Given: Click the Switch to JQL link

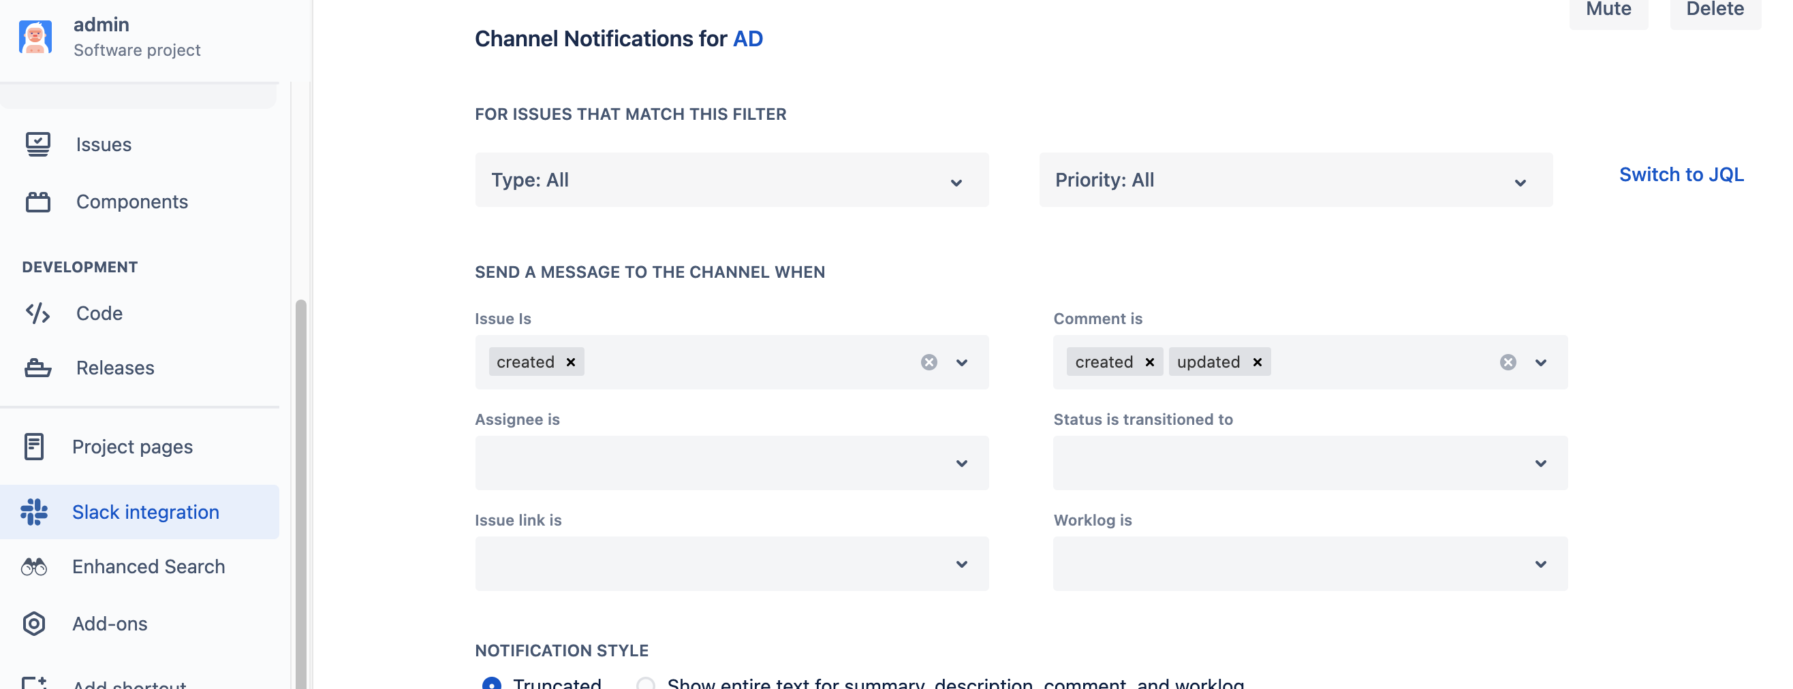Looking at the screenshot, I should [x=1681, y=175].
